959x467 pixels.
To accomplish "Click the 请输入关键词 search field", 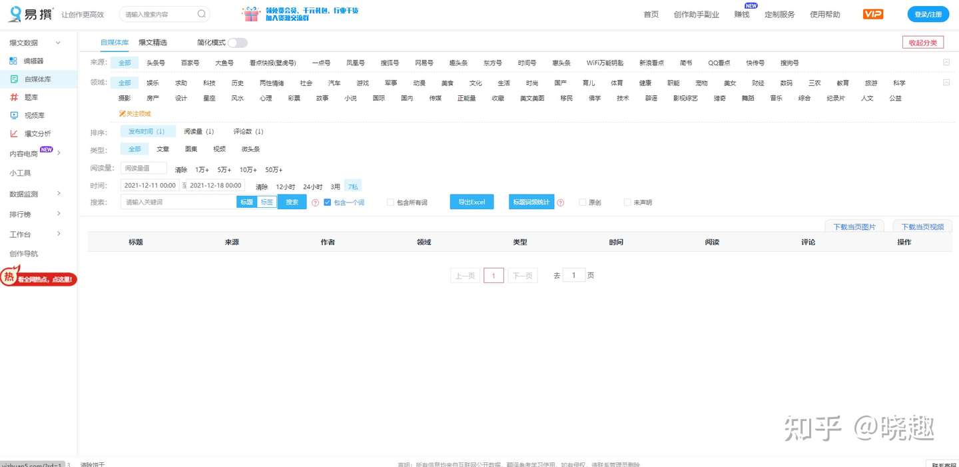I will pos(178,202).
